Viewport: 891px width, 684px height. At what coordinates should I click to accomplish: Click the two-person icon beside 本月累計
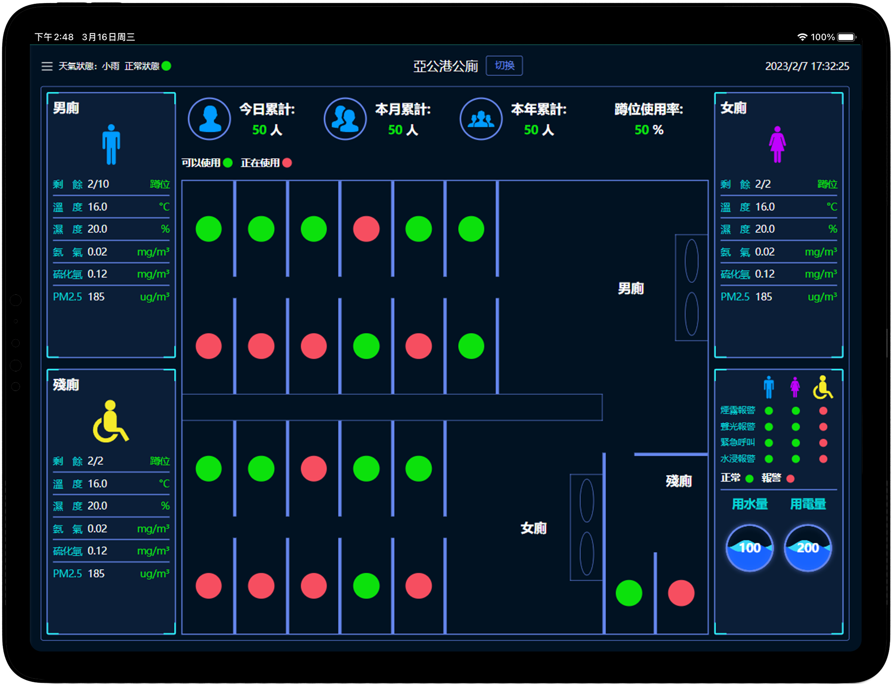(x=345, y=119)
